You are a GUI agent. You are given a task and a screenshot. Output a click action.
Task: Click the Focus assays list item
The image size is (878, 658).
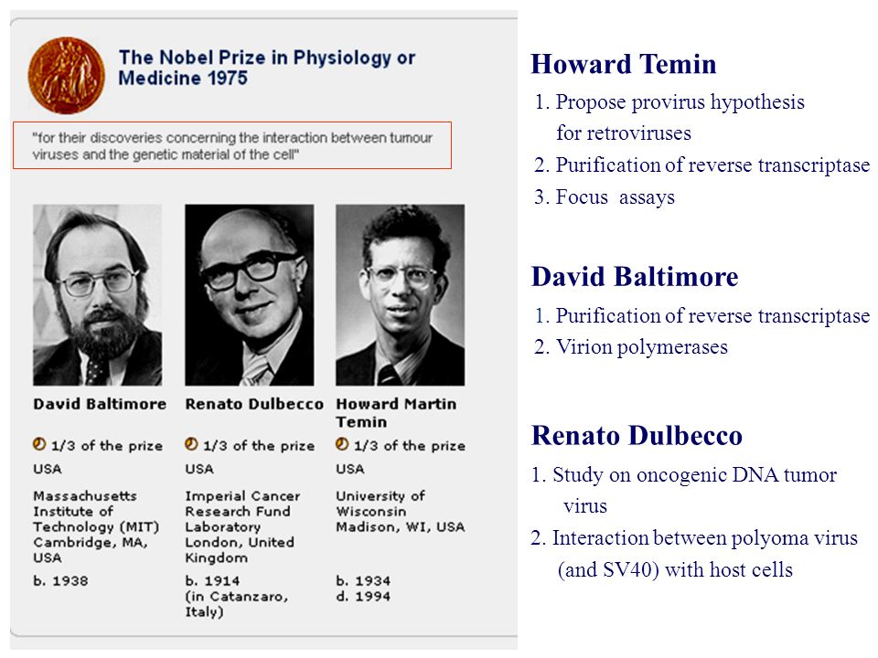605,197
